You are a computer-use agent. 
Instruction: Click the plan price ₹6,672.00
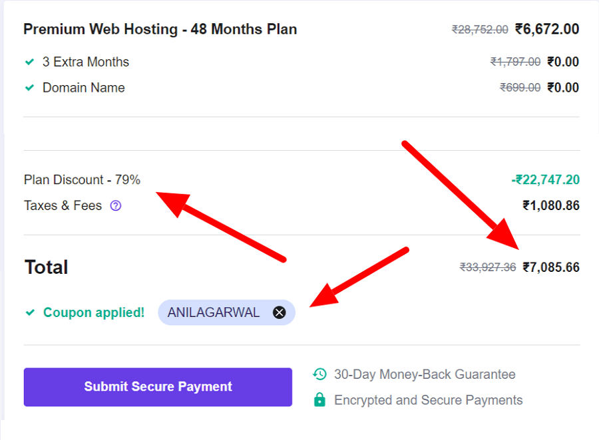click(x=547, y=29)
